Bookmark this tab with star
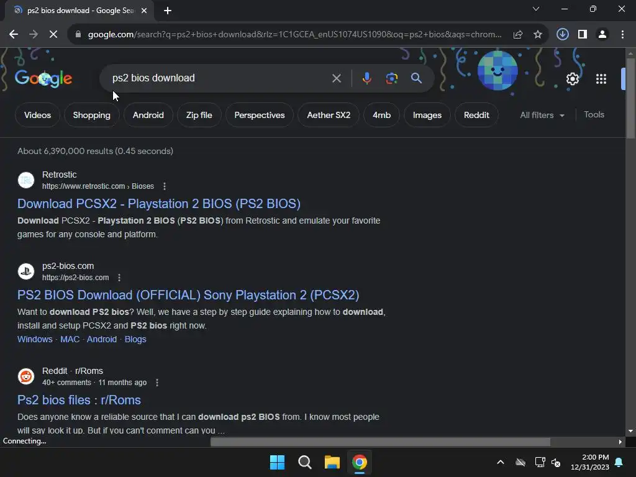This screenshot has height=477, width=636. pos(538,35)
